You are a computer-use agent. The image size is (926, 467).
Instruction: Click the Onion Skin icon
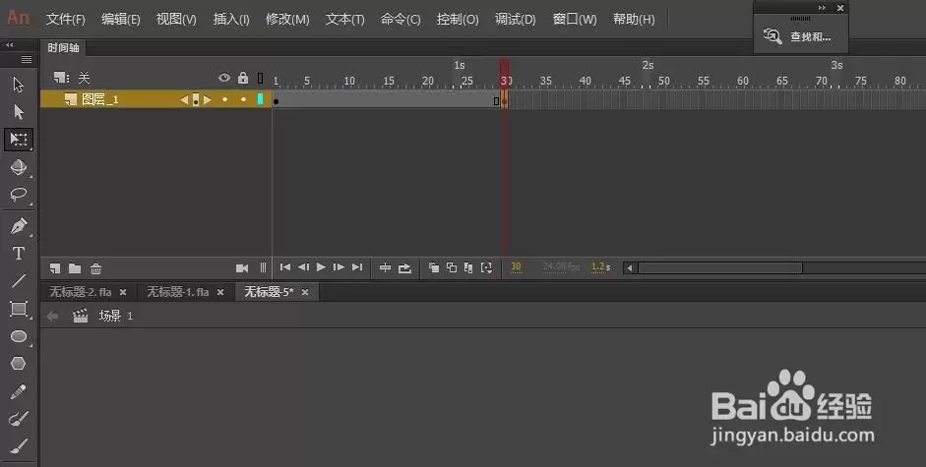tap(433, 268)
